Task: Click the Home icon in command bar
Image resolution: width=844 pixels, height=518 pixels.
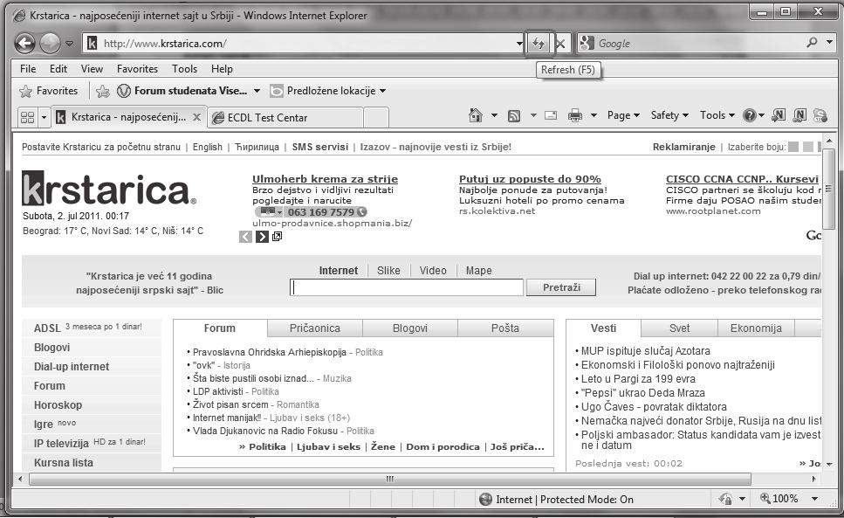Action: click(476, 115)
